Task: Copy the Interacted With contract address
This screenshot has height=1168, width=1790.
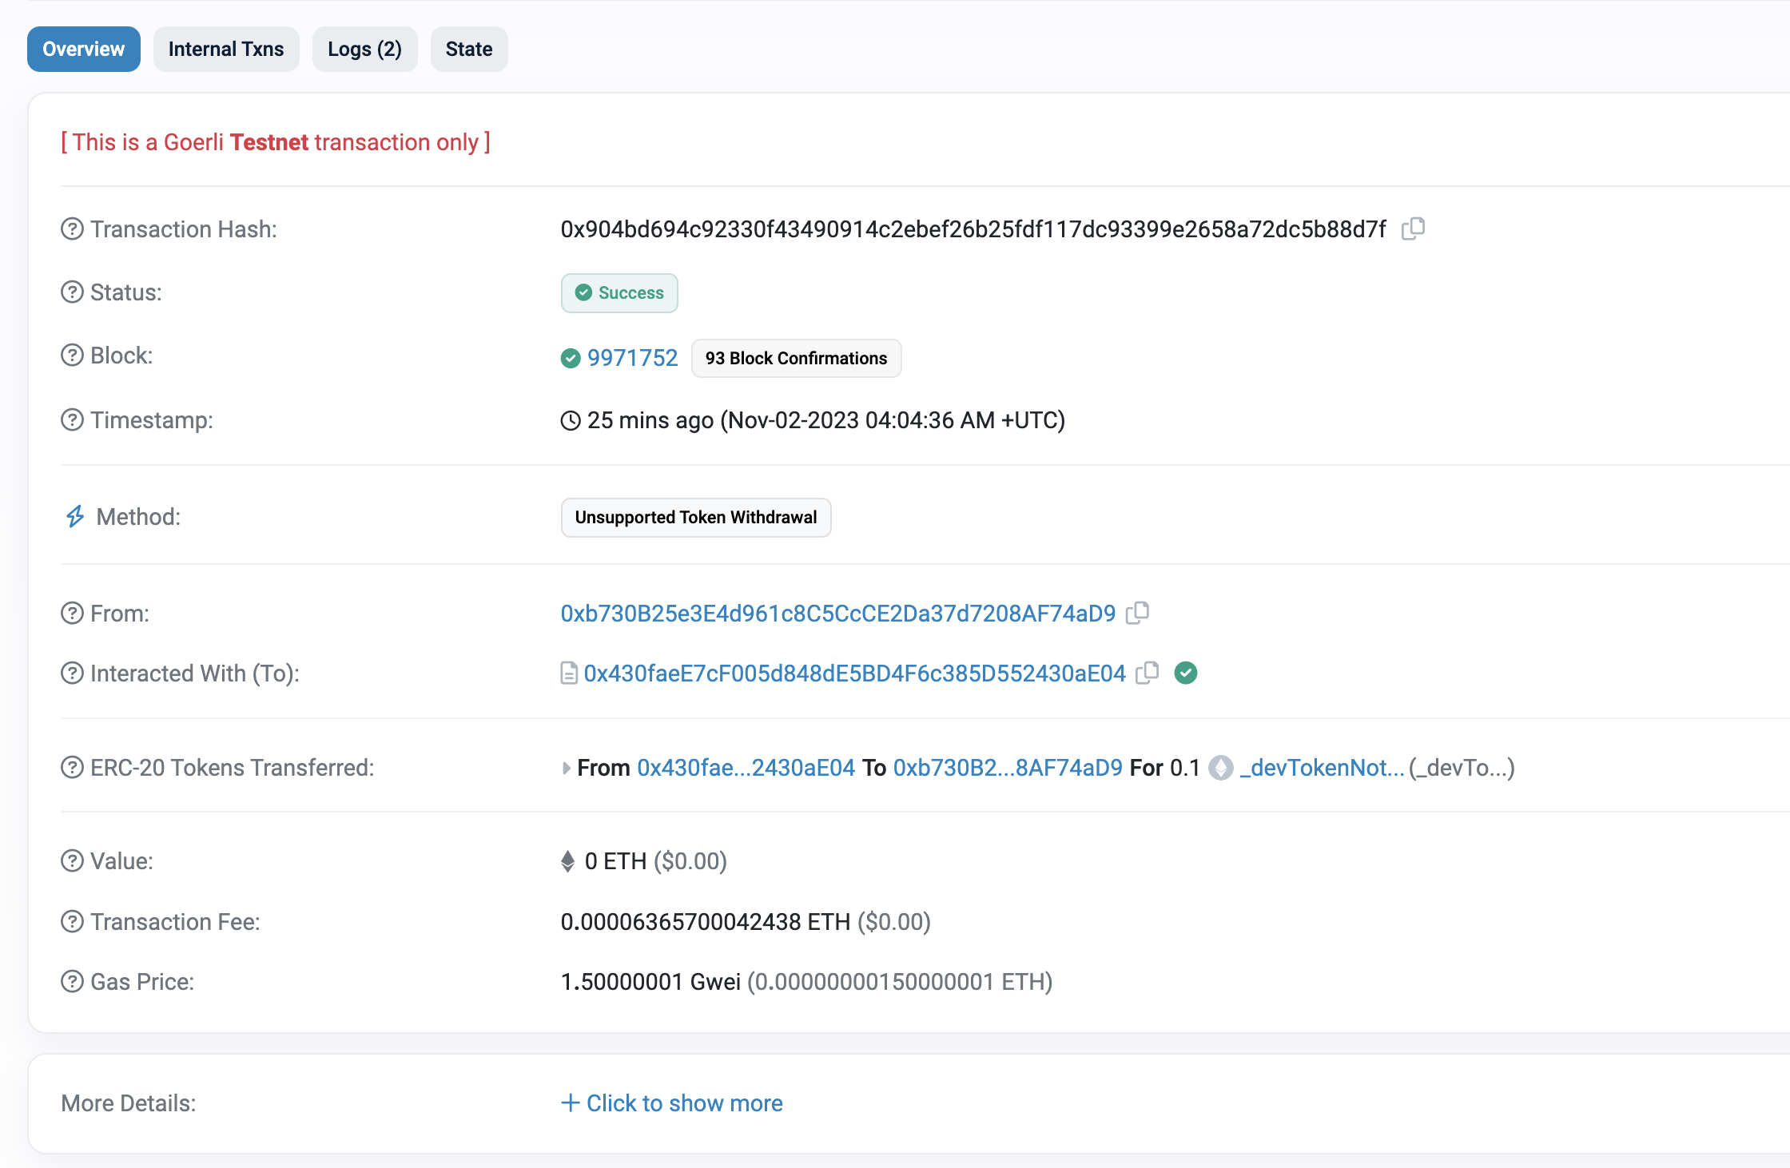Action: 1148,673
